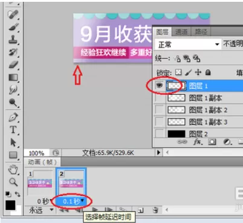Select the 图层 1 layer name

[x=198, y=86]
